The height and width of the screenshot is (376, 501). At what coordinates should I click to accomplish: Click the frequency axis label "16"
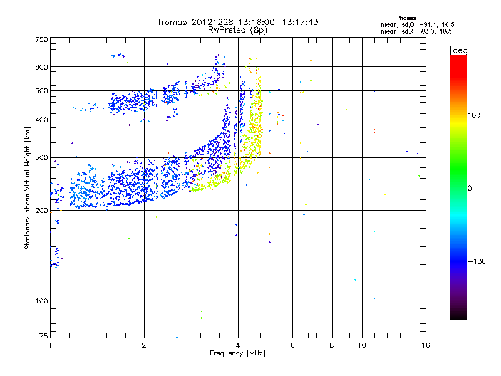pos(426,345)
